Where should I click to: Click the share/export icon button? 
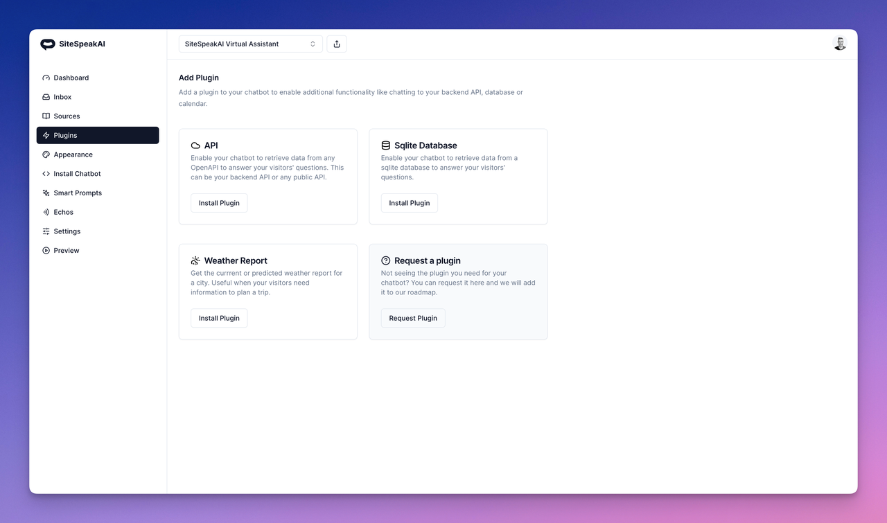337,44
